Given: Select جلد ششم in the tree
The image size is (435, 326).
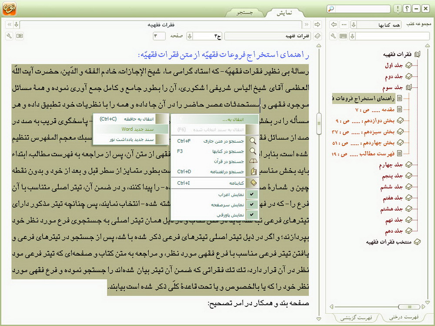Looking at the screenshot, I should point(391,187).
